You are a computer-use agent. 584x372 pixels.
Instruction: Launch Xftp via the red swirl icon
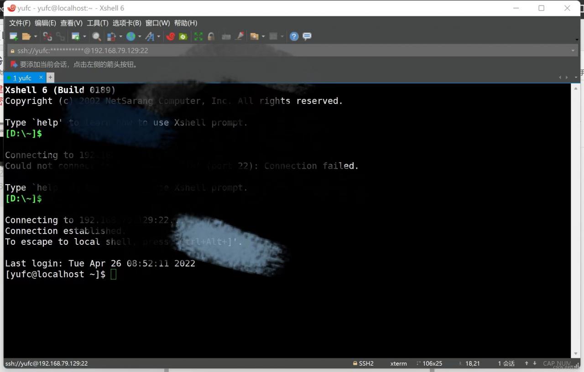[x=171, y=36]
